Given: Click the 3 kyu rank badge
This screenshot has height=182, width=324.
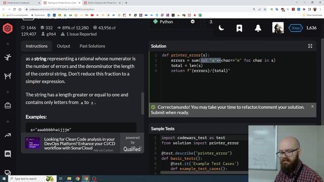Looking at the screenshot, I should click(296, 28).
